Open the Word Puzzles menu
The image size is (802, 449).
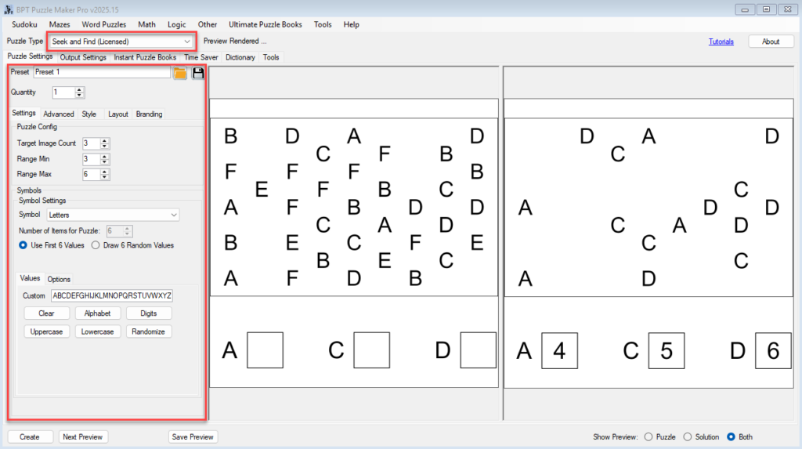103,24
